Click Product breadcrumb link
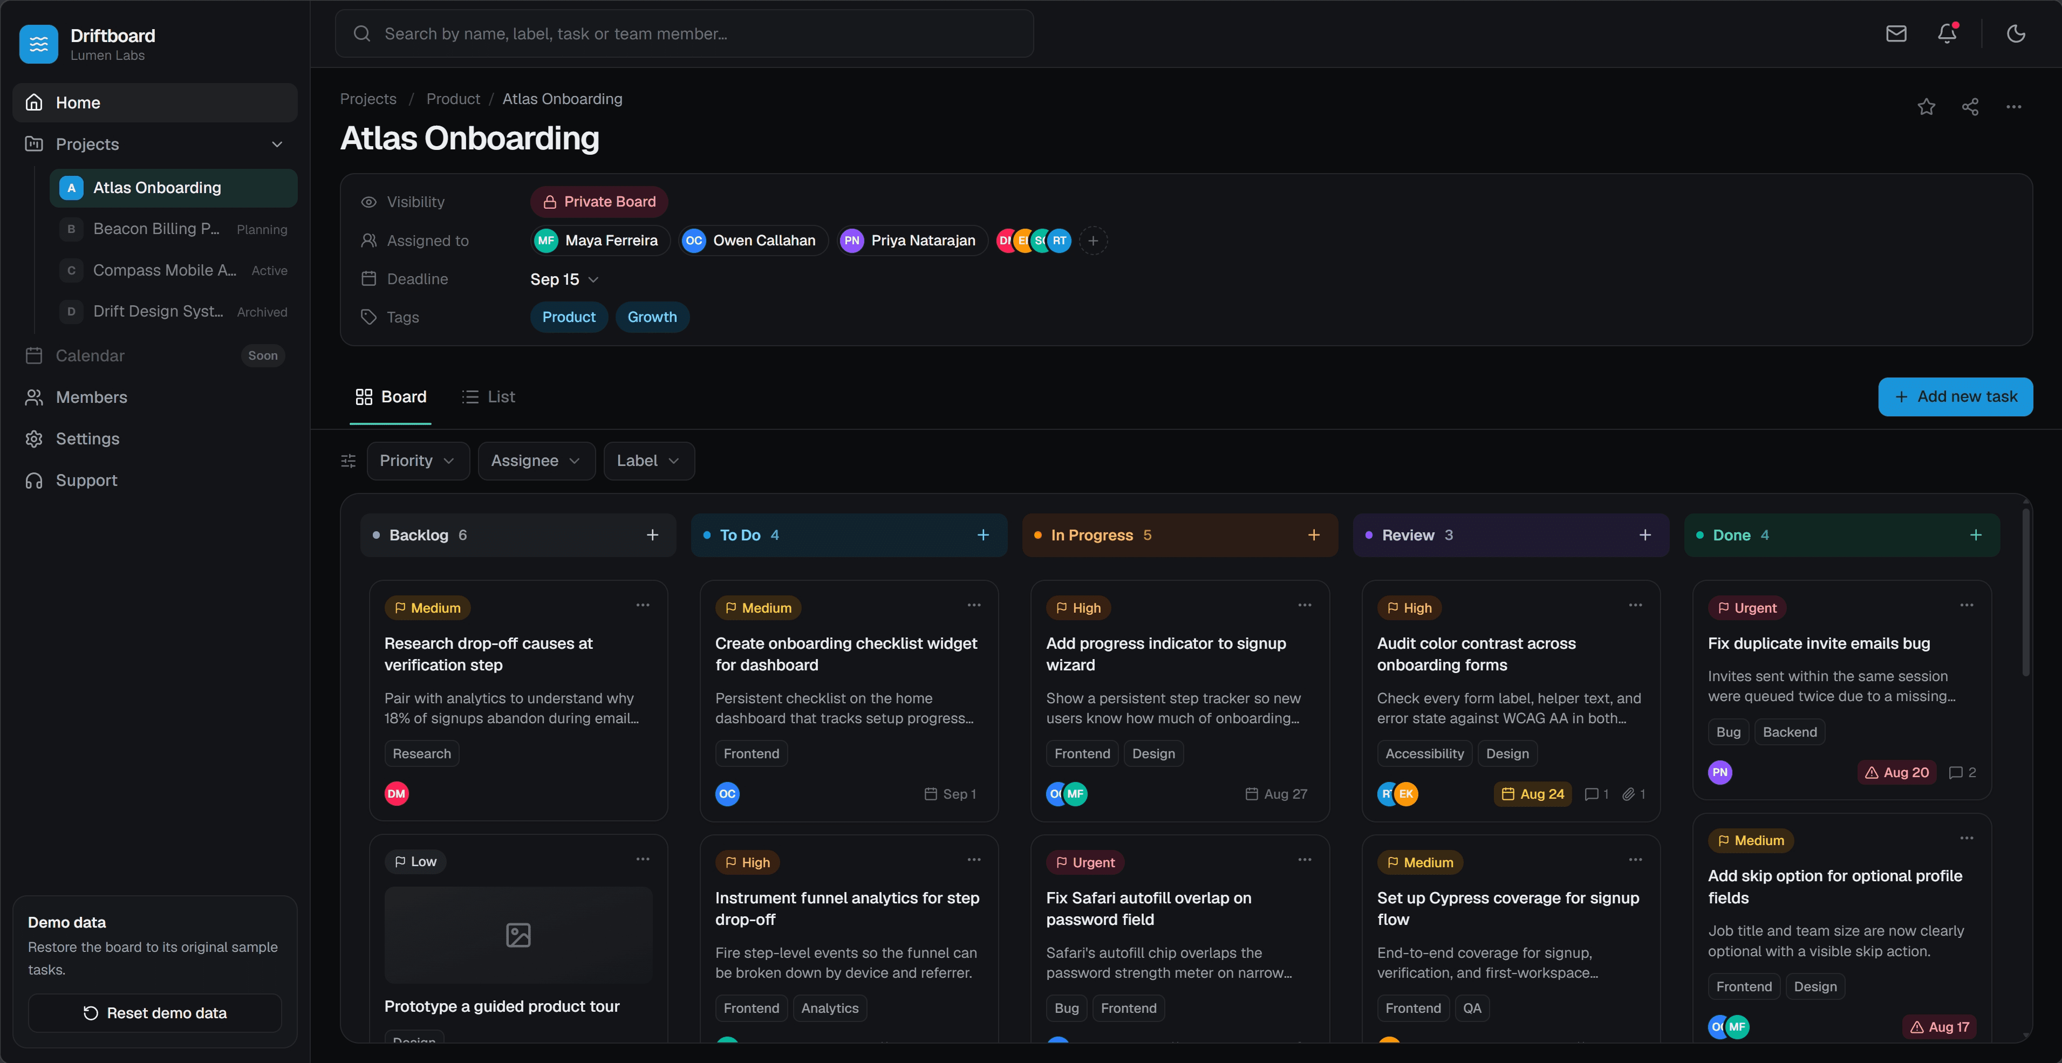The width and height of the screenshot is (2062, 1063). pos(453,99)
